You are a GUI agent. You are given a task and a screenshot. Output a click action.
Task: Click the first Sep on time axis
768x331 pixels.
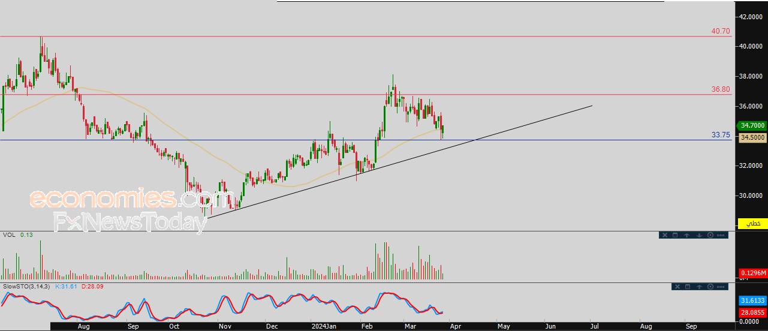133,327
